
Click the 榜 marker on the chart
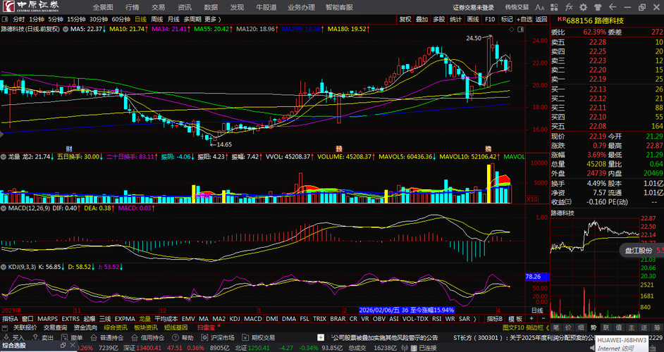tap(488, 149)
